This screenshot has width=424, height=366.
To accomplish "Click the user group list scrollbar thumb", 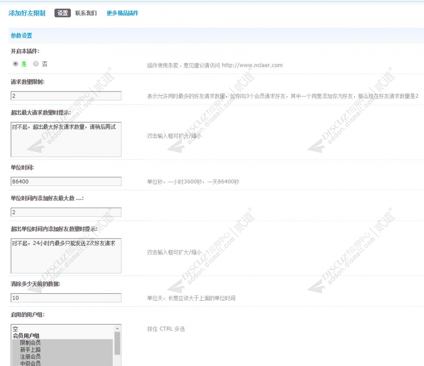I will coord(117,343).
